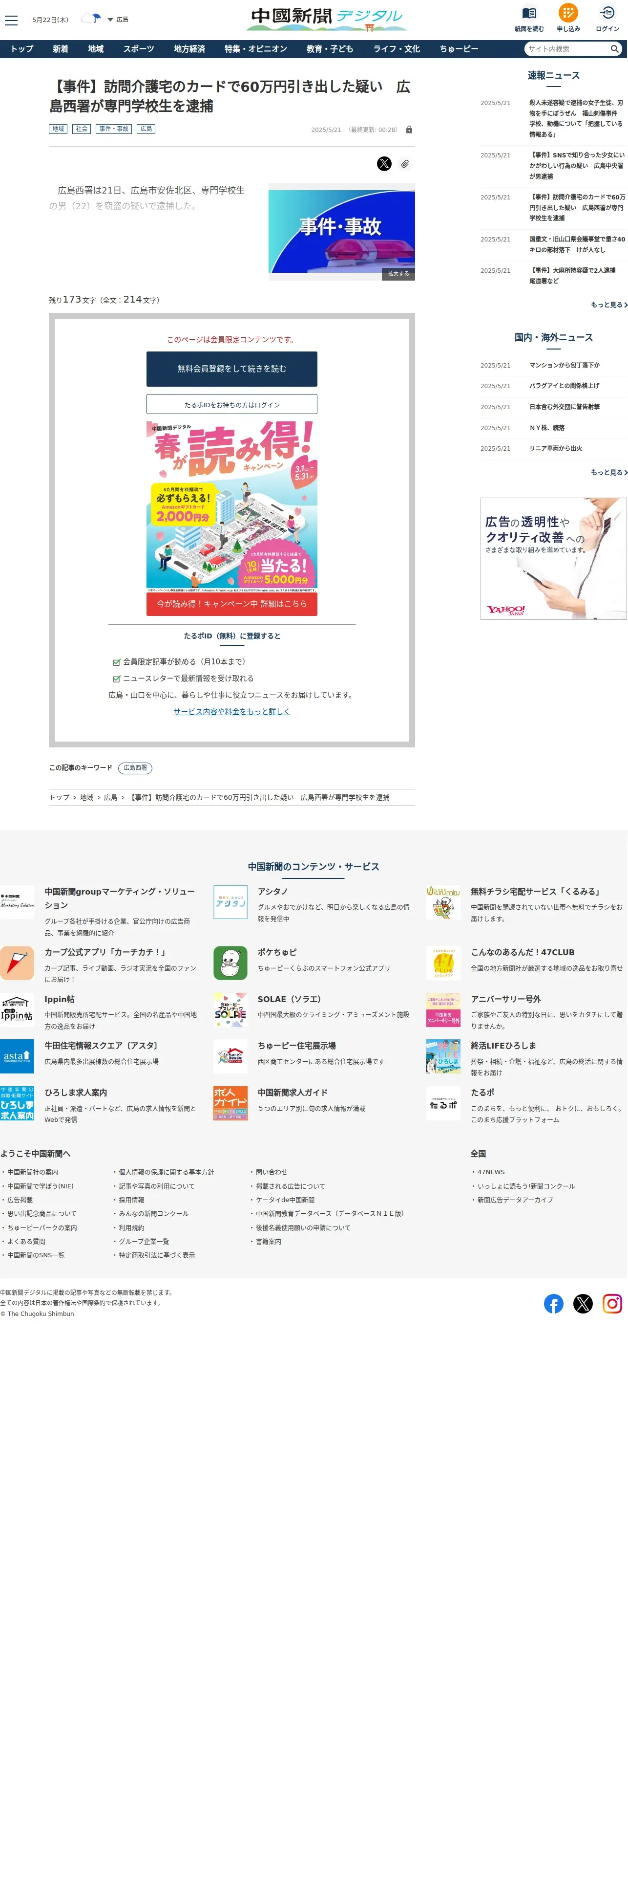Click the 広島西署 keyword tag

(135, 768)
